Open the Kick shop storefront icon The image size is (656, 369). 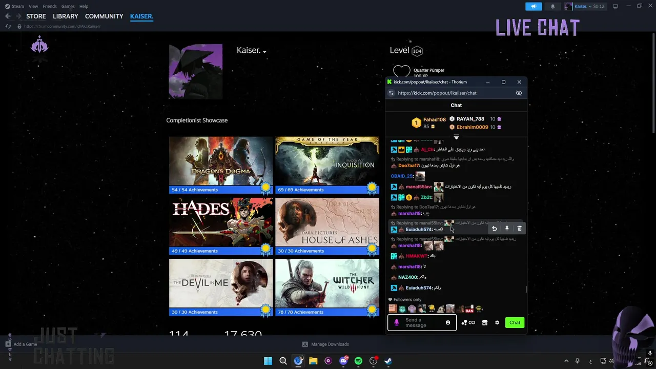[x=484, y=323]
